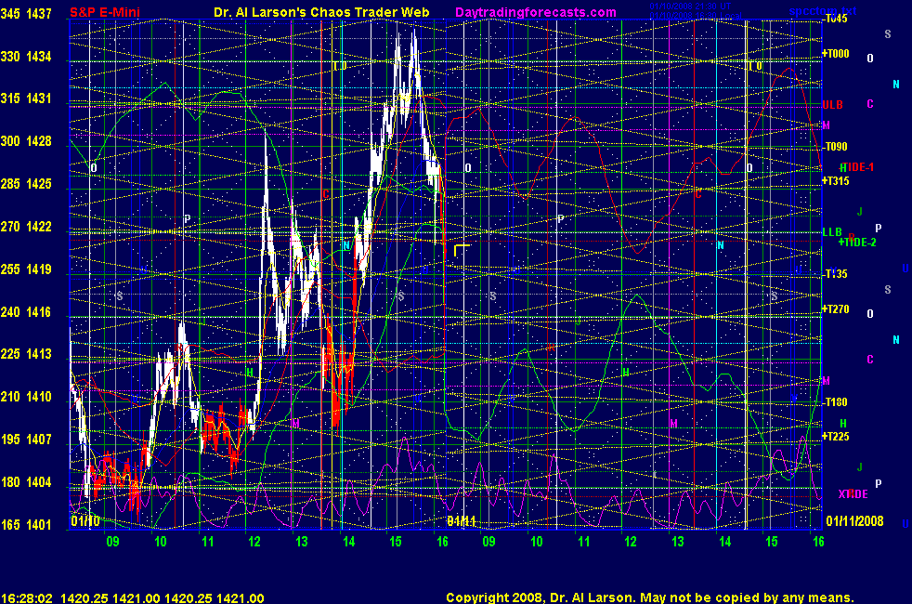Click the "210 1410" price axis label
Viewport: 912px width, 604px height.
point(26,397)
